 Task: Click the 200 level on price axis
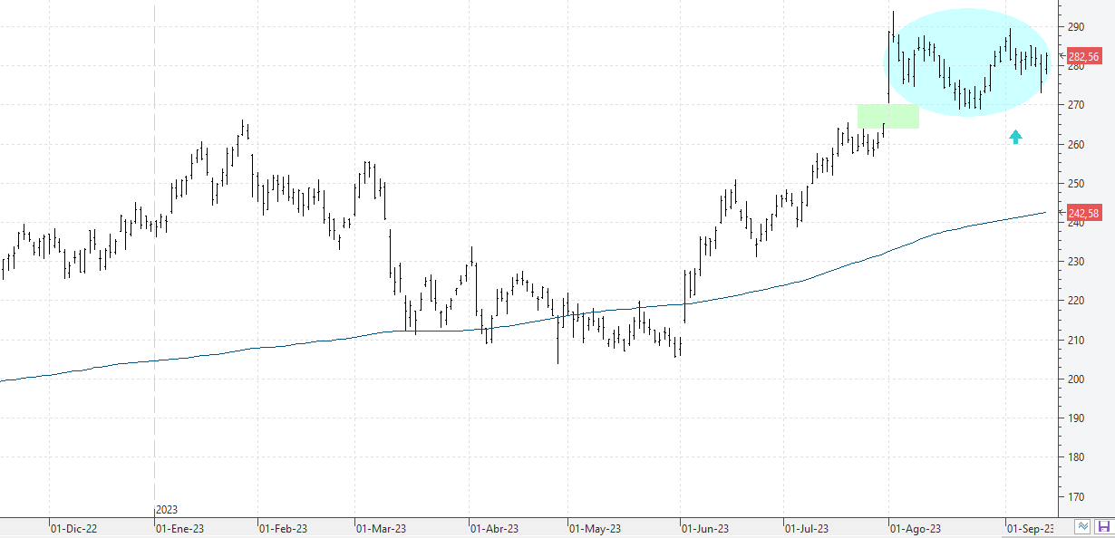click(1074, 379)
